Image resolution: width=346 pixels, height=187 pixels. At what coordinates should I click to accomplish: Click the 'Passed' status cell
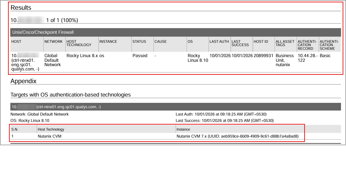tap(140, 56)
